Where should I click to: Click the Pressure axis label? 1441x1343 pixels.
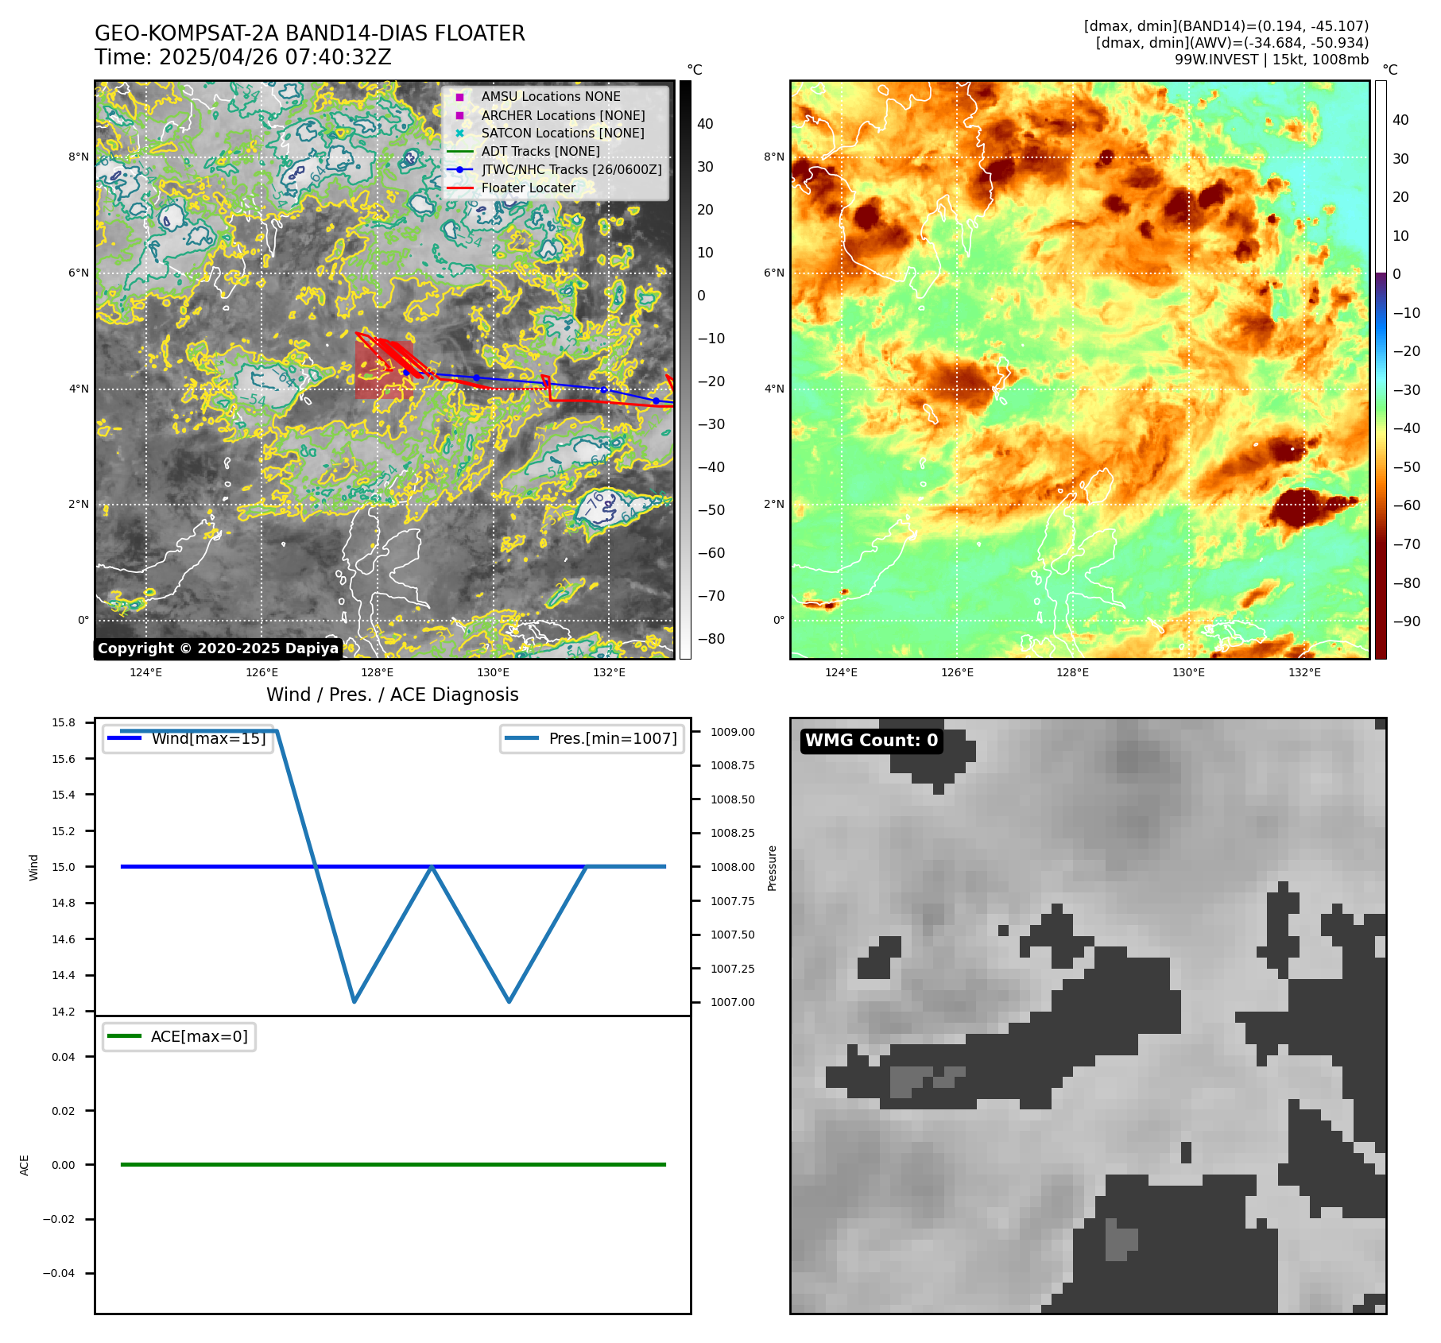pyautogui.click(x=772, y=868)
